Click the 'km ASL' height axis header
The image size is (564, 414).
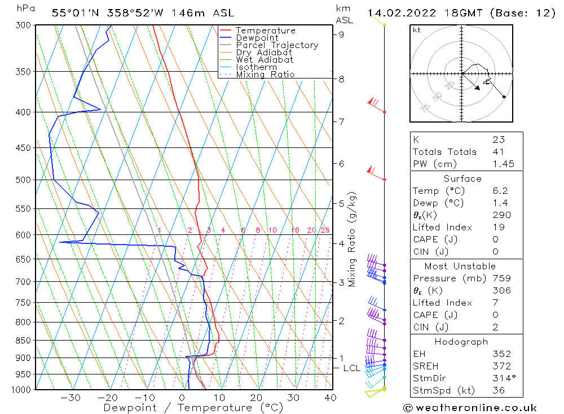coord(344,14)
